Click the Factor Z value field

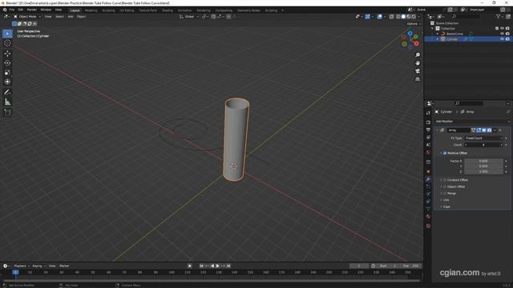[483, 171]
